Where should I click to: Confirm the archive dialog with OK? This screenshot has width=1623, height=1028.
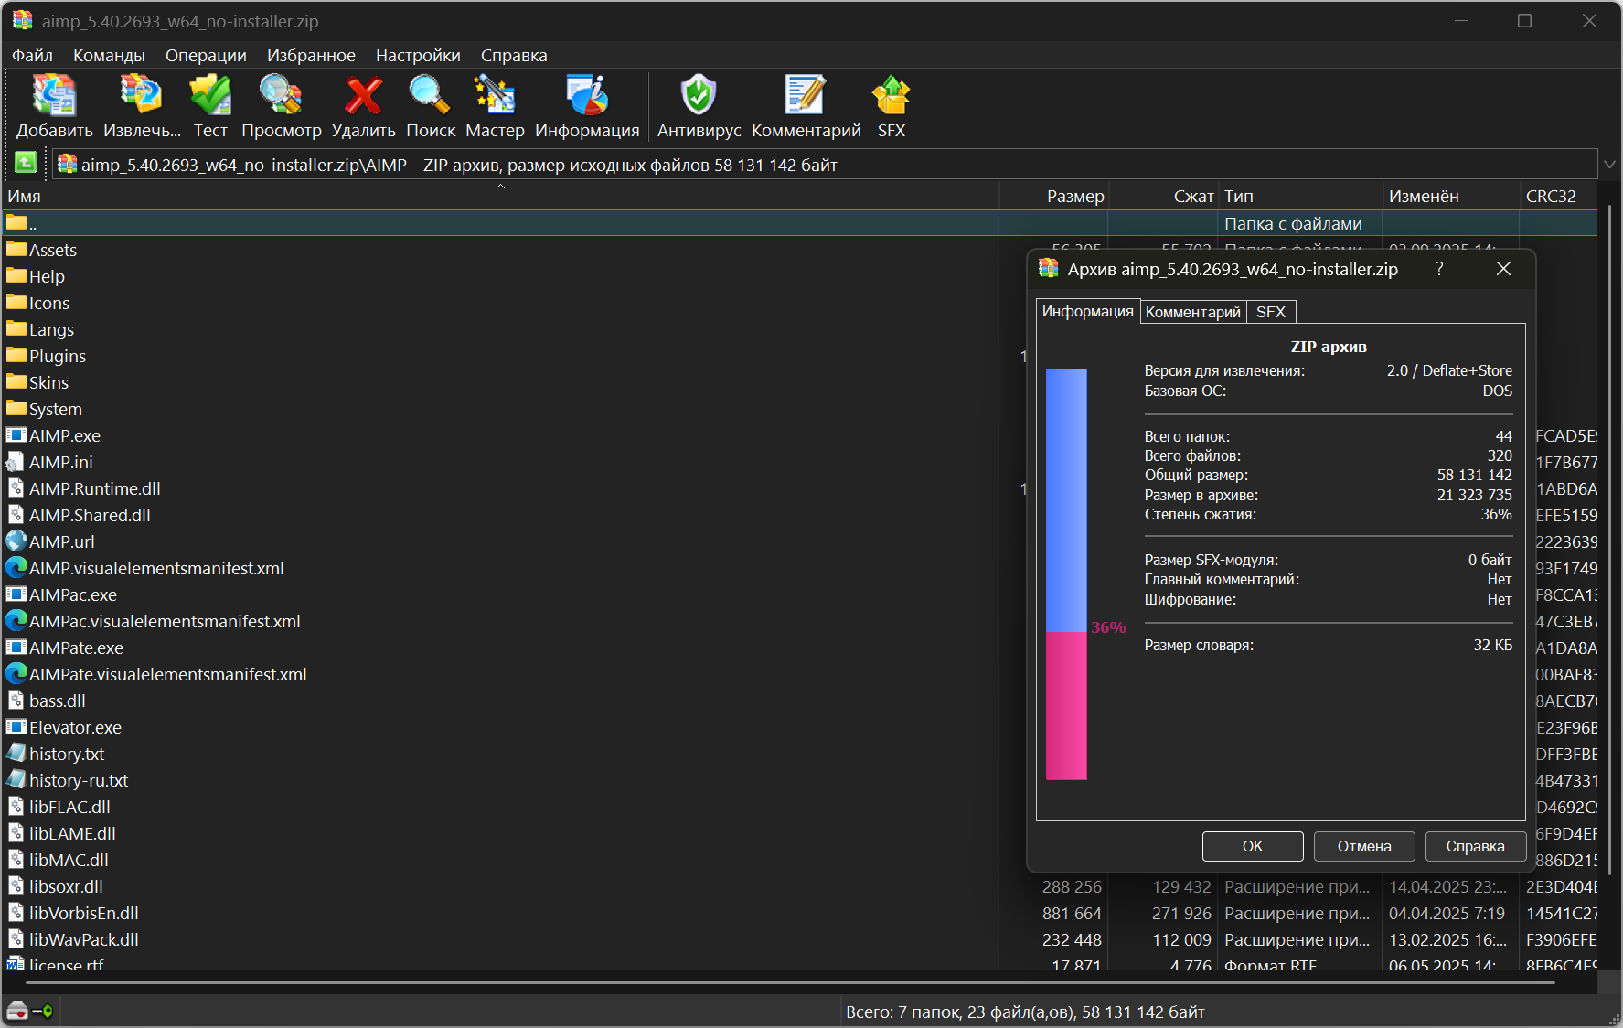[1253, 846]
